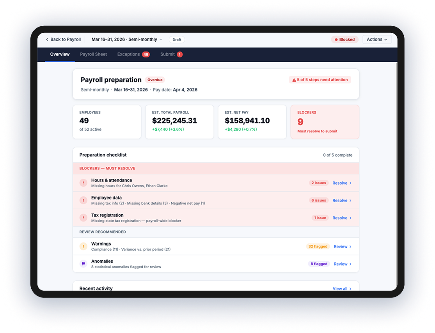Click the pay date Apr 4, 2026
Viewport: 435px width, 333px height.
tap(185, 90)
